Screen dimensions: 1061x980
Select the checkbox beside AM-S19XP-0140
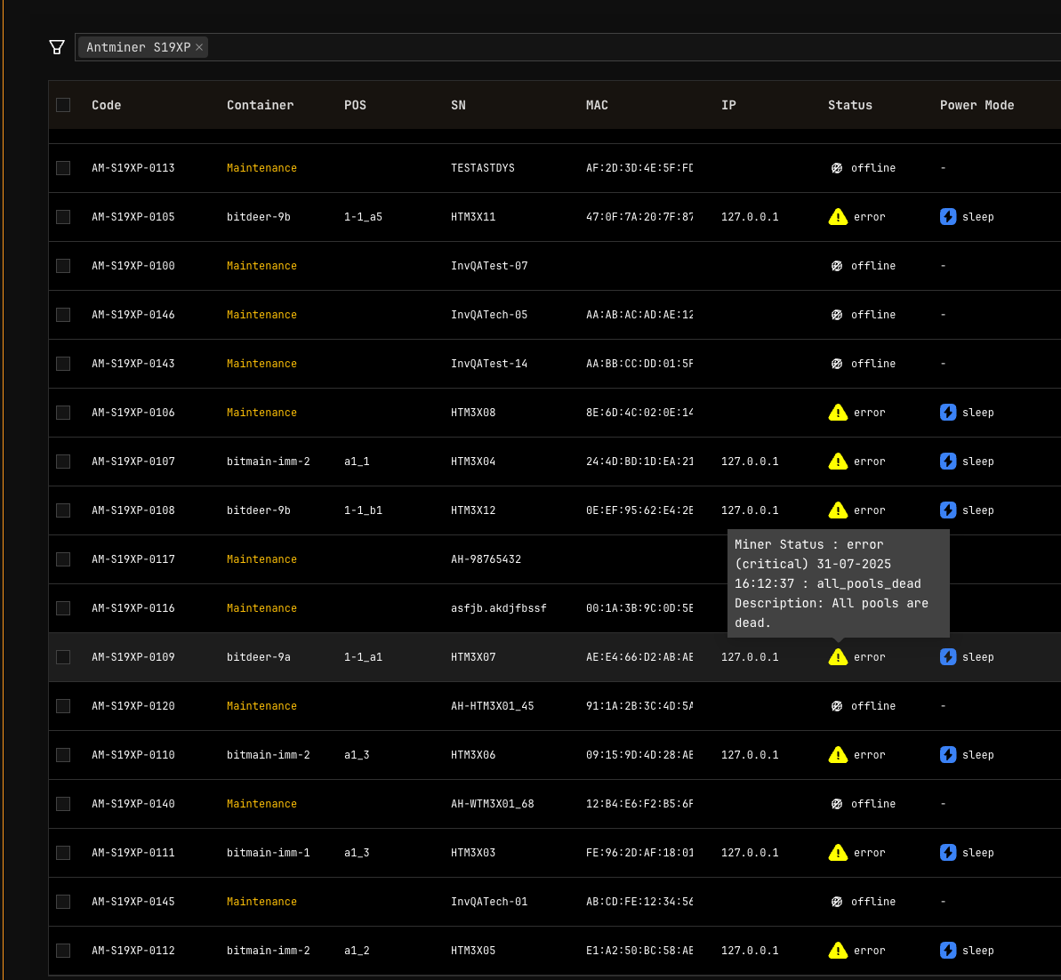62,803
